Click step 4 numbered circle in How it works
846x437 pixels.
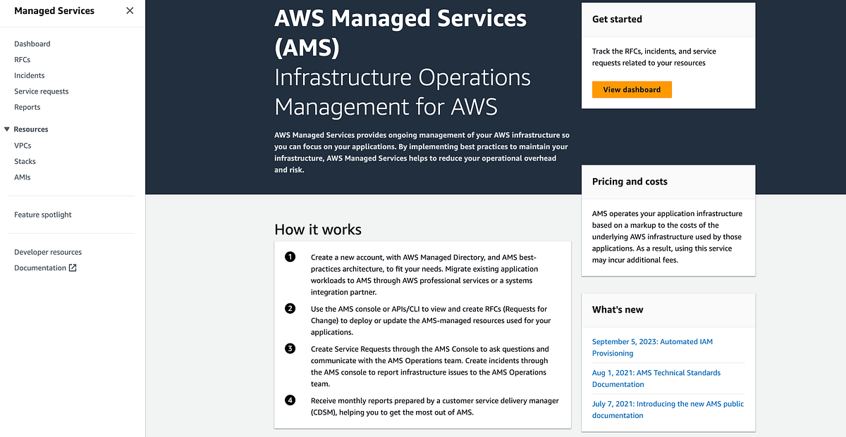(290, 400)
